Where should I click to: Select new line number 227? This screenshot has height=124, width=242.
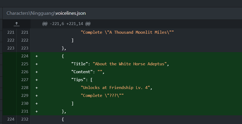pyautogui.click(x=25, y=80)
